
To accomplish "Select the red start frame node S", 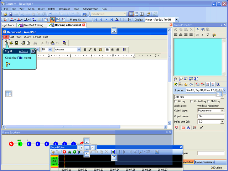I will [11, 144].
